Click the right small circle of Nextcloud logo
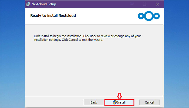Screen dimensions: 189x108 click(x=156, y=16)
